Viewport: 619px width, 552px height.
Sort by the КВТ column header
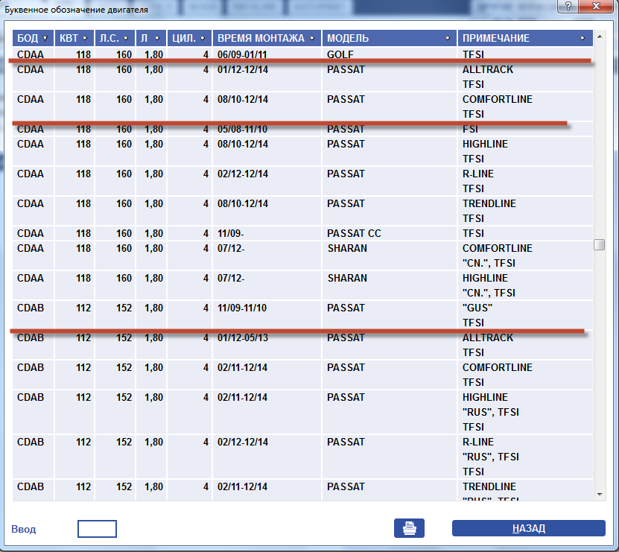coord(73,38)
